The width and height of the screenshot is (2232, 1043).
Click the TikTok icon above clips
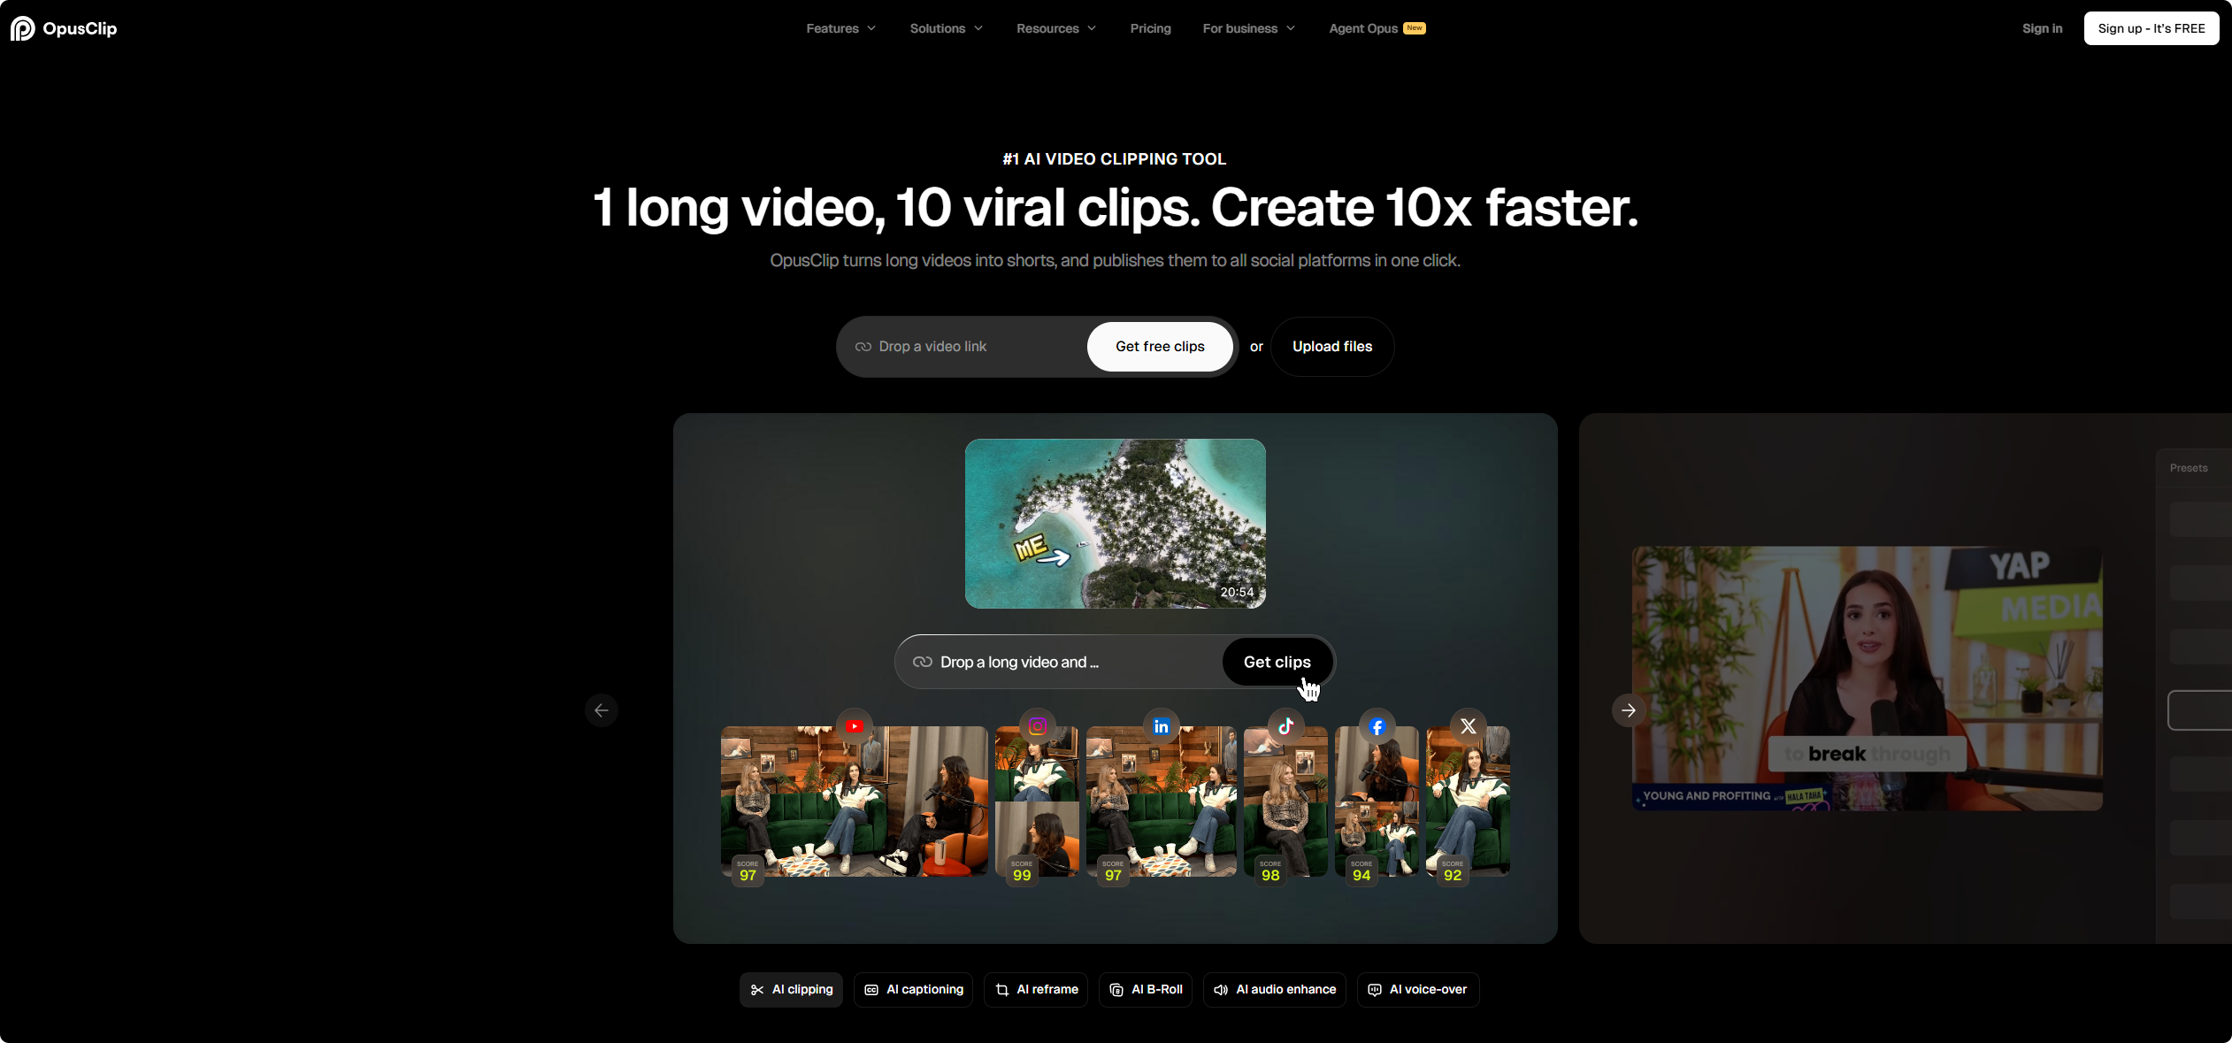pos(1286,726)
